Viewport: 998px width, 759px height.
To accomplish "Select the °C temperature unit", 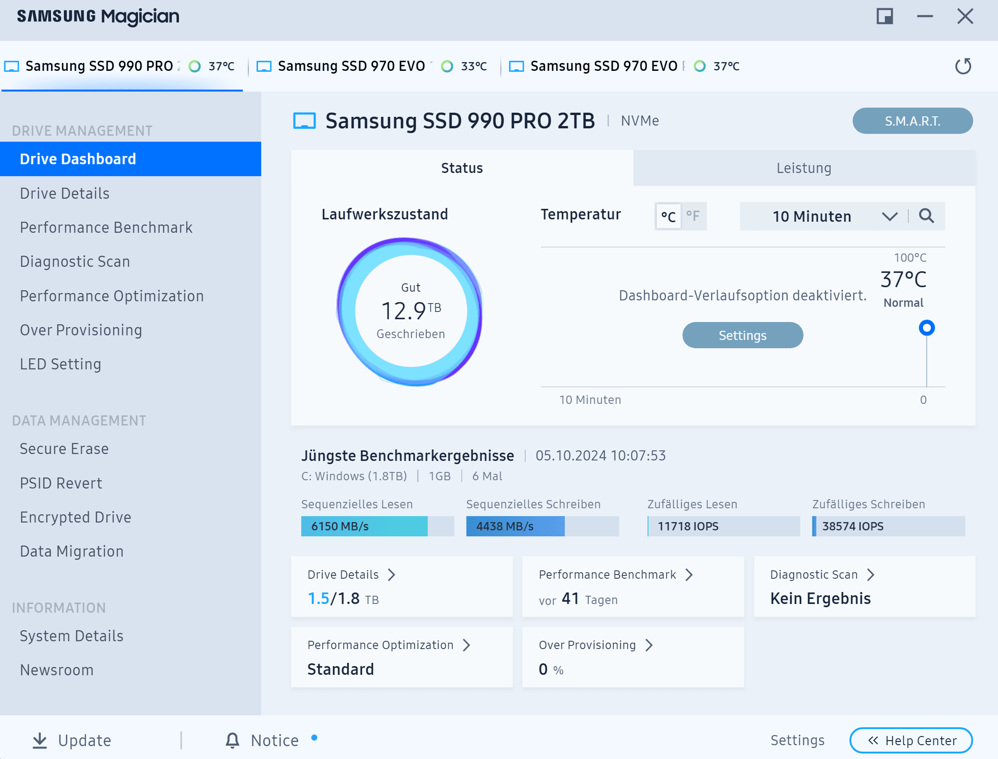I will (668, 216).
